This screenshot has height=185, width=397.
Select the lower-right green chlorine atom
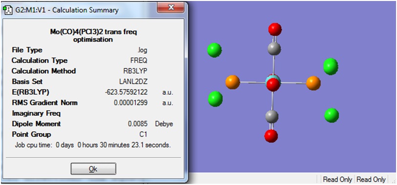click(332, 115)
